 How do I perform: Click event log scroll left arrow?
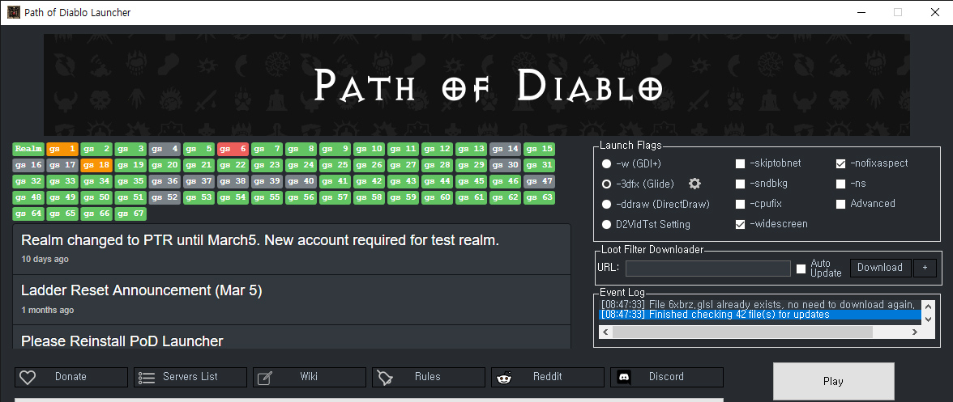click(x=605, y=332)
